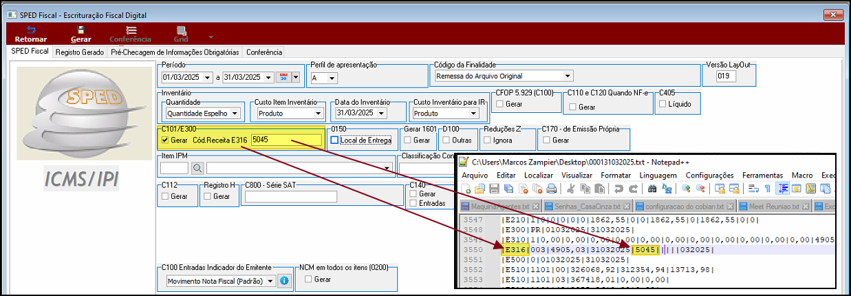Click Notepad++ Save All icon
851x296 pixels.
point(508,188)
